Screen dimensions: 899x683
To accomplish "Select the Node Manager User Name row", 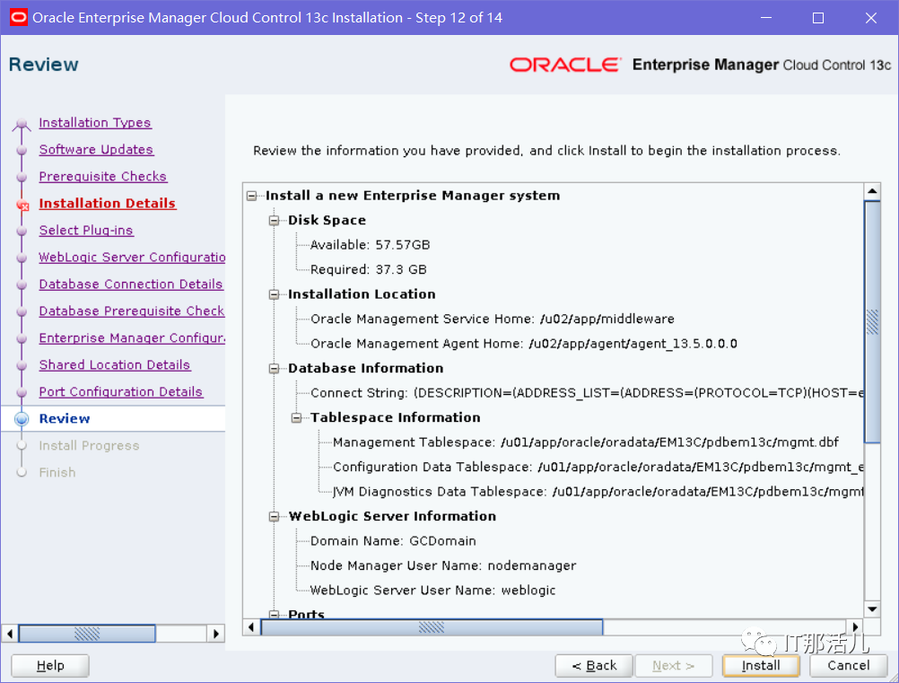I will (x=443, y=566).
